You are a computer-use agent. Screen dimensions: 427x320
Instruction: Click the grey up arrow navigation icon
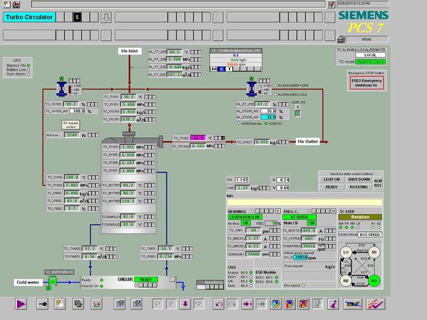(171, 304)
